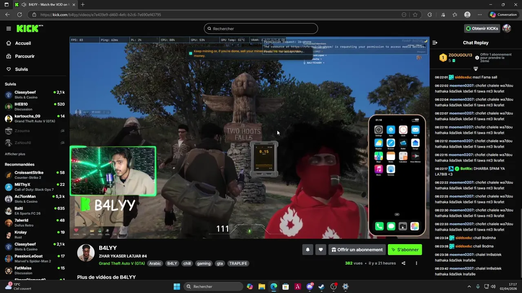Open Edge settings and more menu
Image resolution: width=522 pixels, height=293 pixels.
[480, 15]
